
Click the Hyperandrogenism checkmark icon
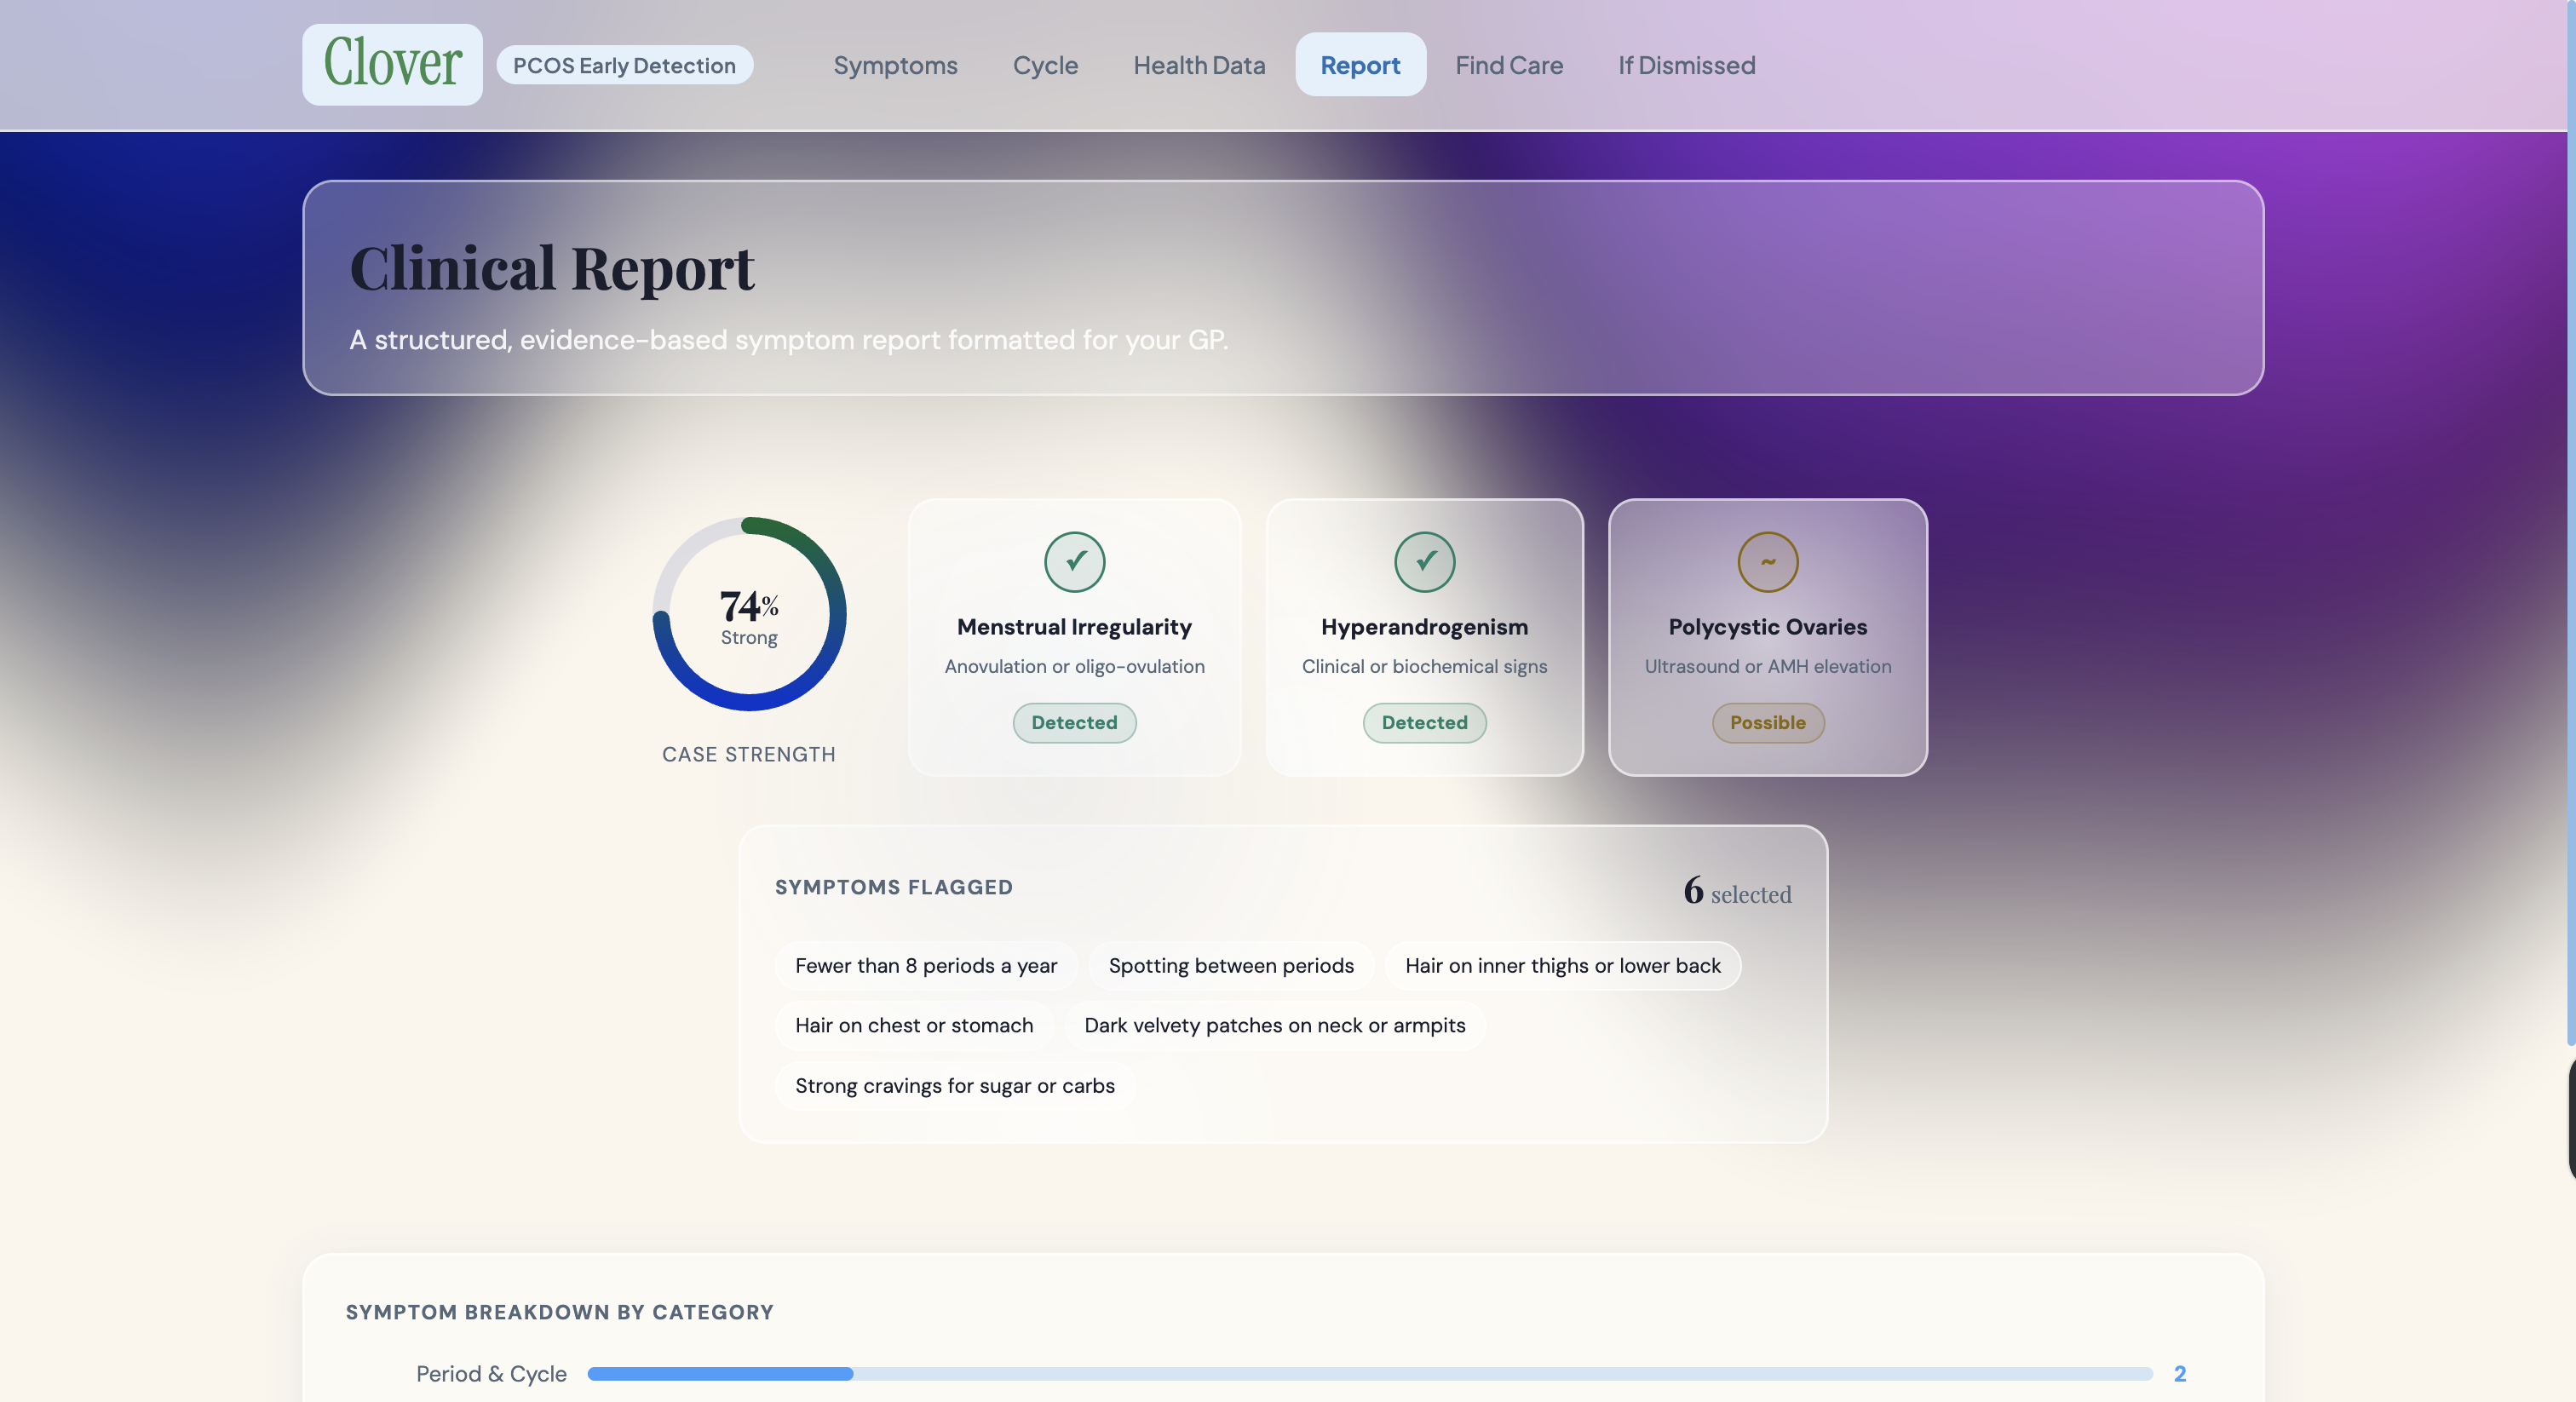pos(1424,562)
